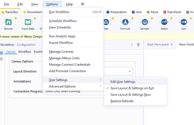
Task: Click the configuration gear sidebar icon
Action: (x=1, y=53)
